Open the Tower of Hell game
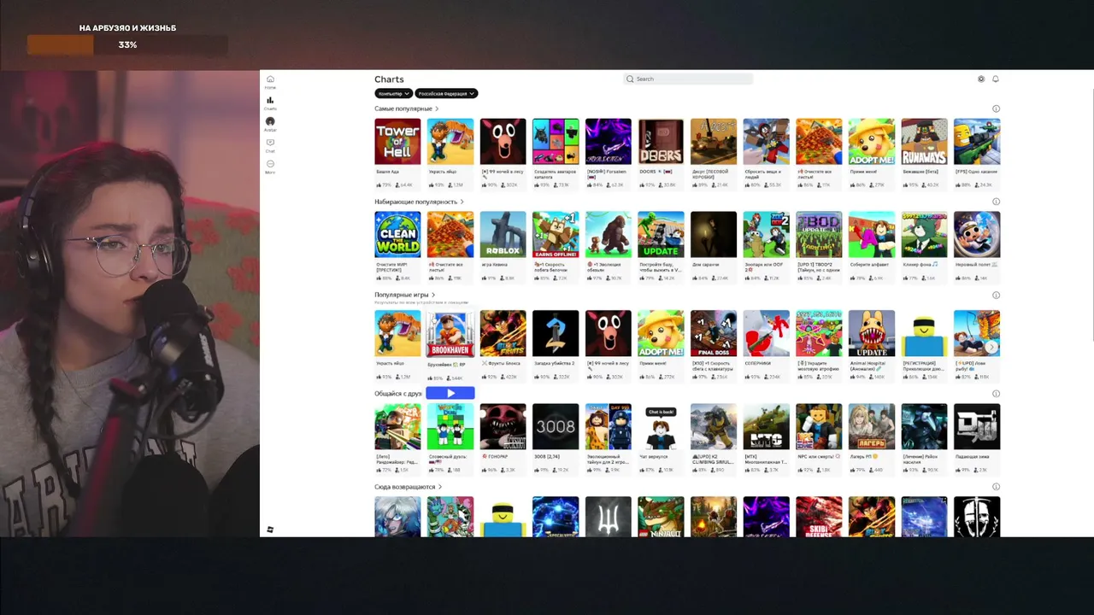This screenshot has width=1094, height=615. tap(397, 141)
